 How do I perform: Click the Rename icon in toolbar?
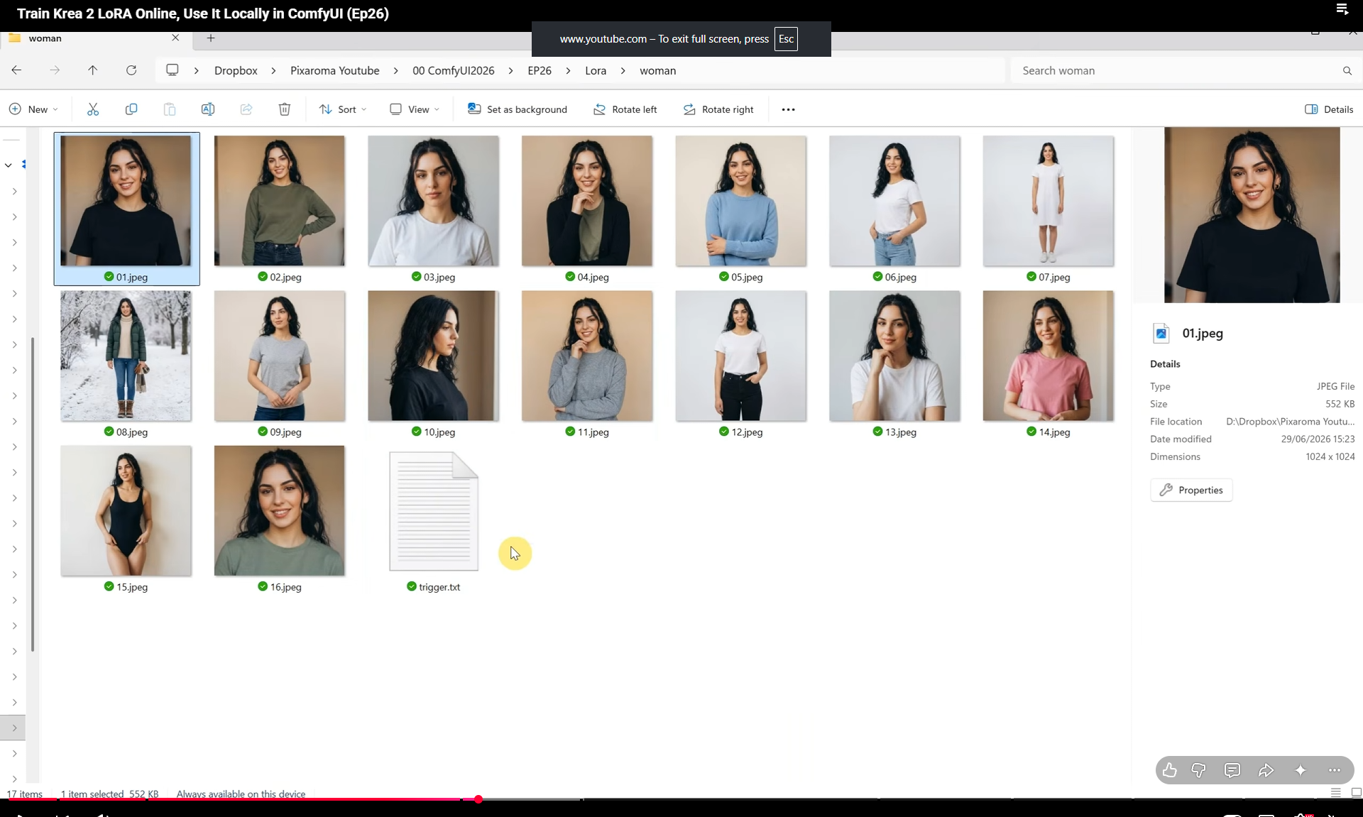[208, 109]
